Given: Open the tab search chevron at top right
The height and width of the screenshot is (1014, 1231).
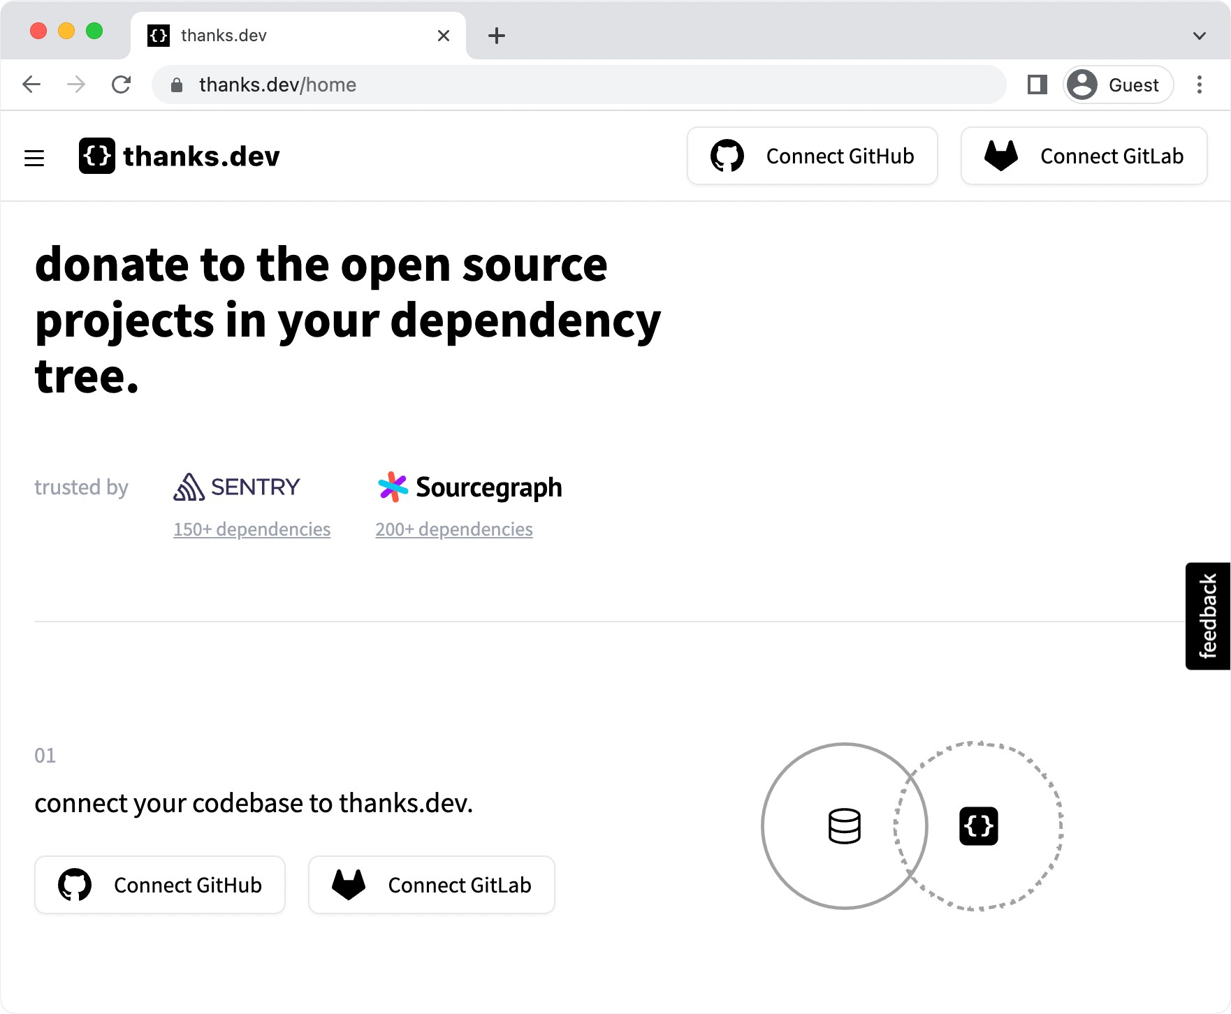Looking at the screenshot, I should click(1199, 35).
